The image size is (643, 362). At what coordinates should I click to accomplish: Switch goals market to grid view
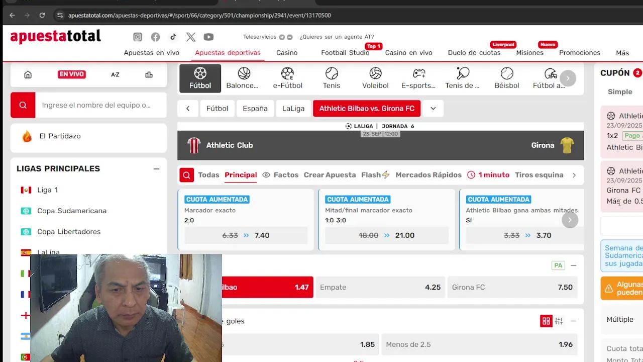click(x=546, y=321)
